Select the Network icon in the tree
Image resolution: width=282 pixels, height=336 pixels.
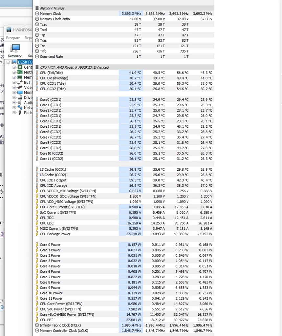[20, 108]
